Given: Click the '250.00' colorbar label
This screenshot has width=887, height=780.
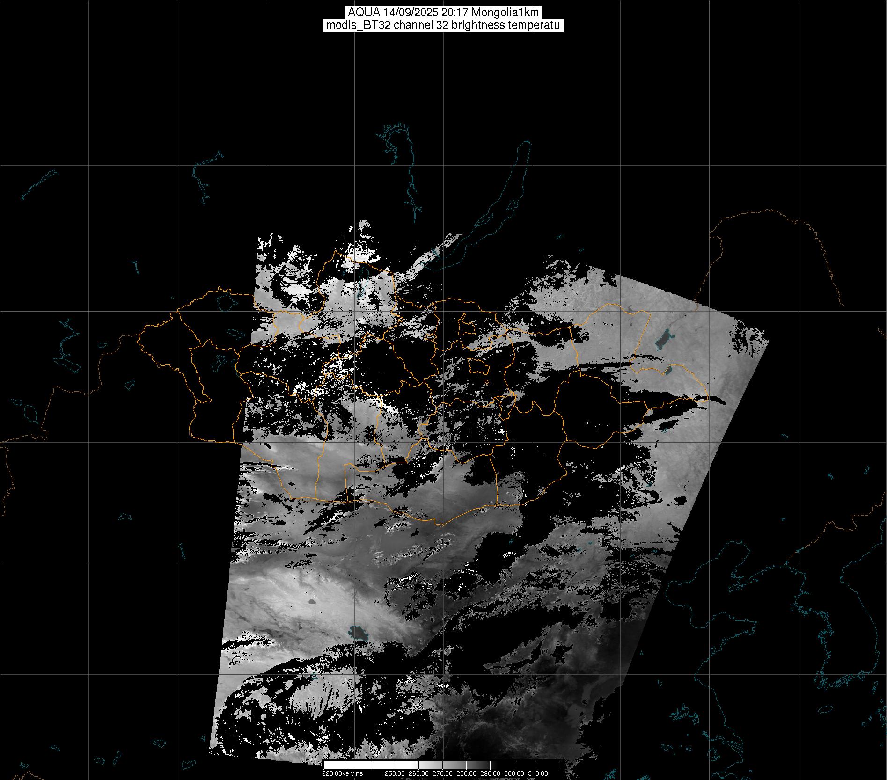Looking at the screenshot, I should (x=395, y=773).
